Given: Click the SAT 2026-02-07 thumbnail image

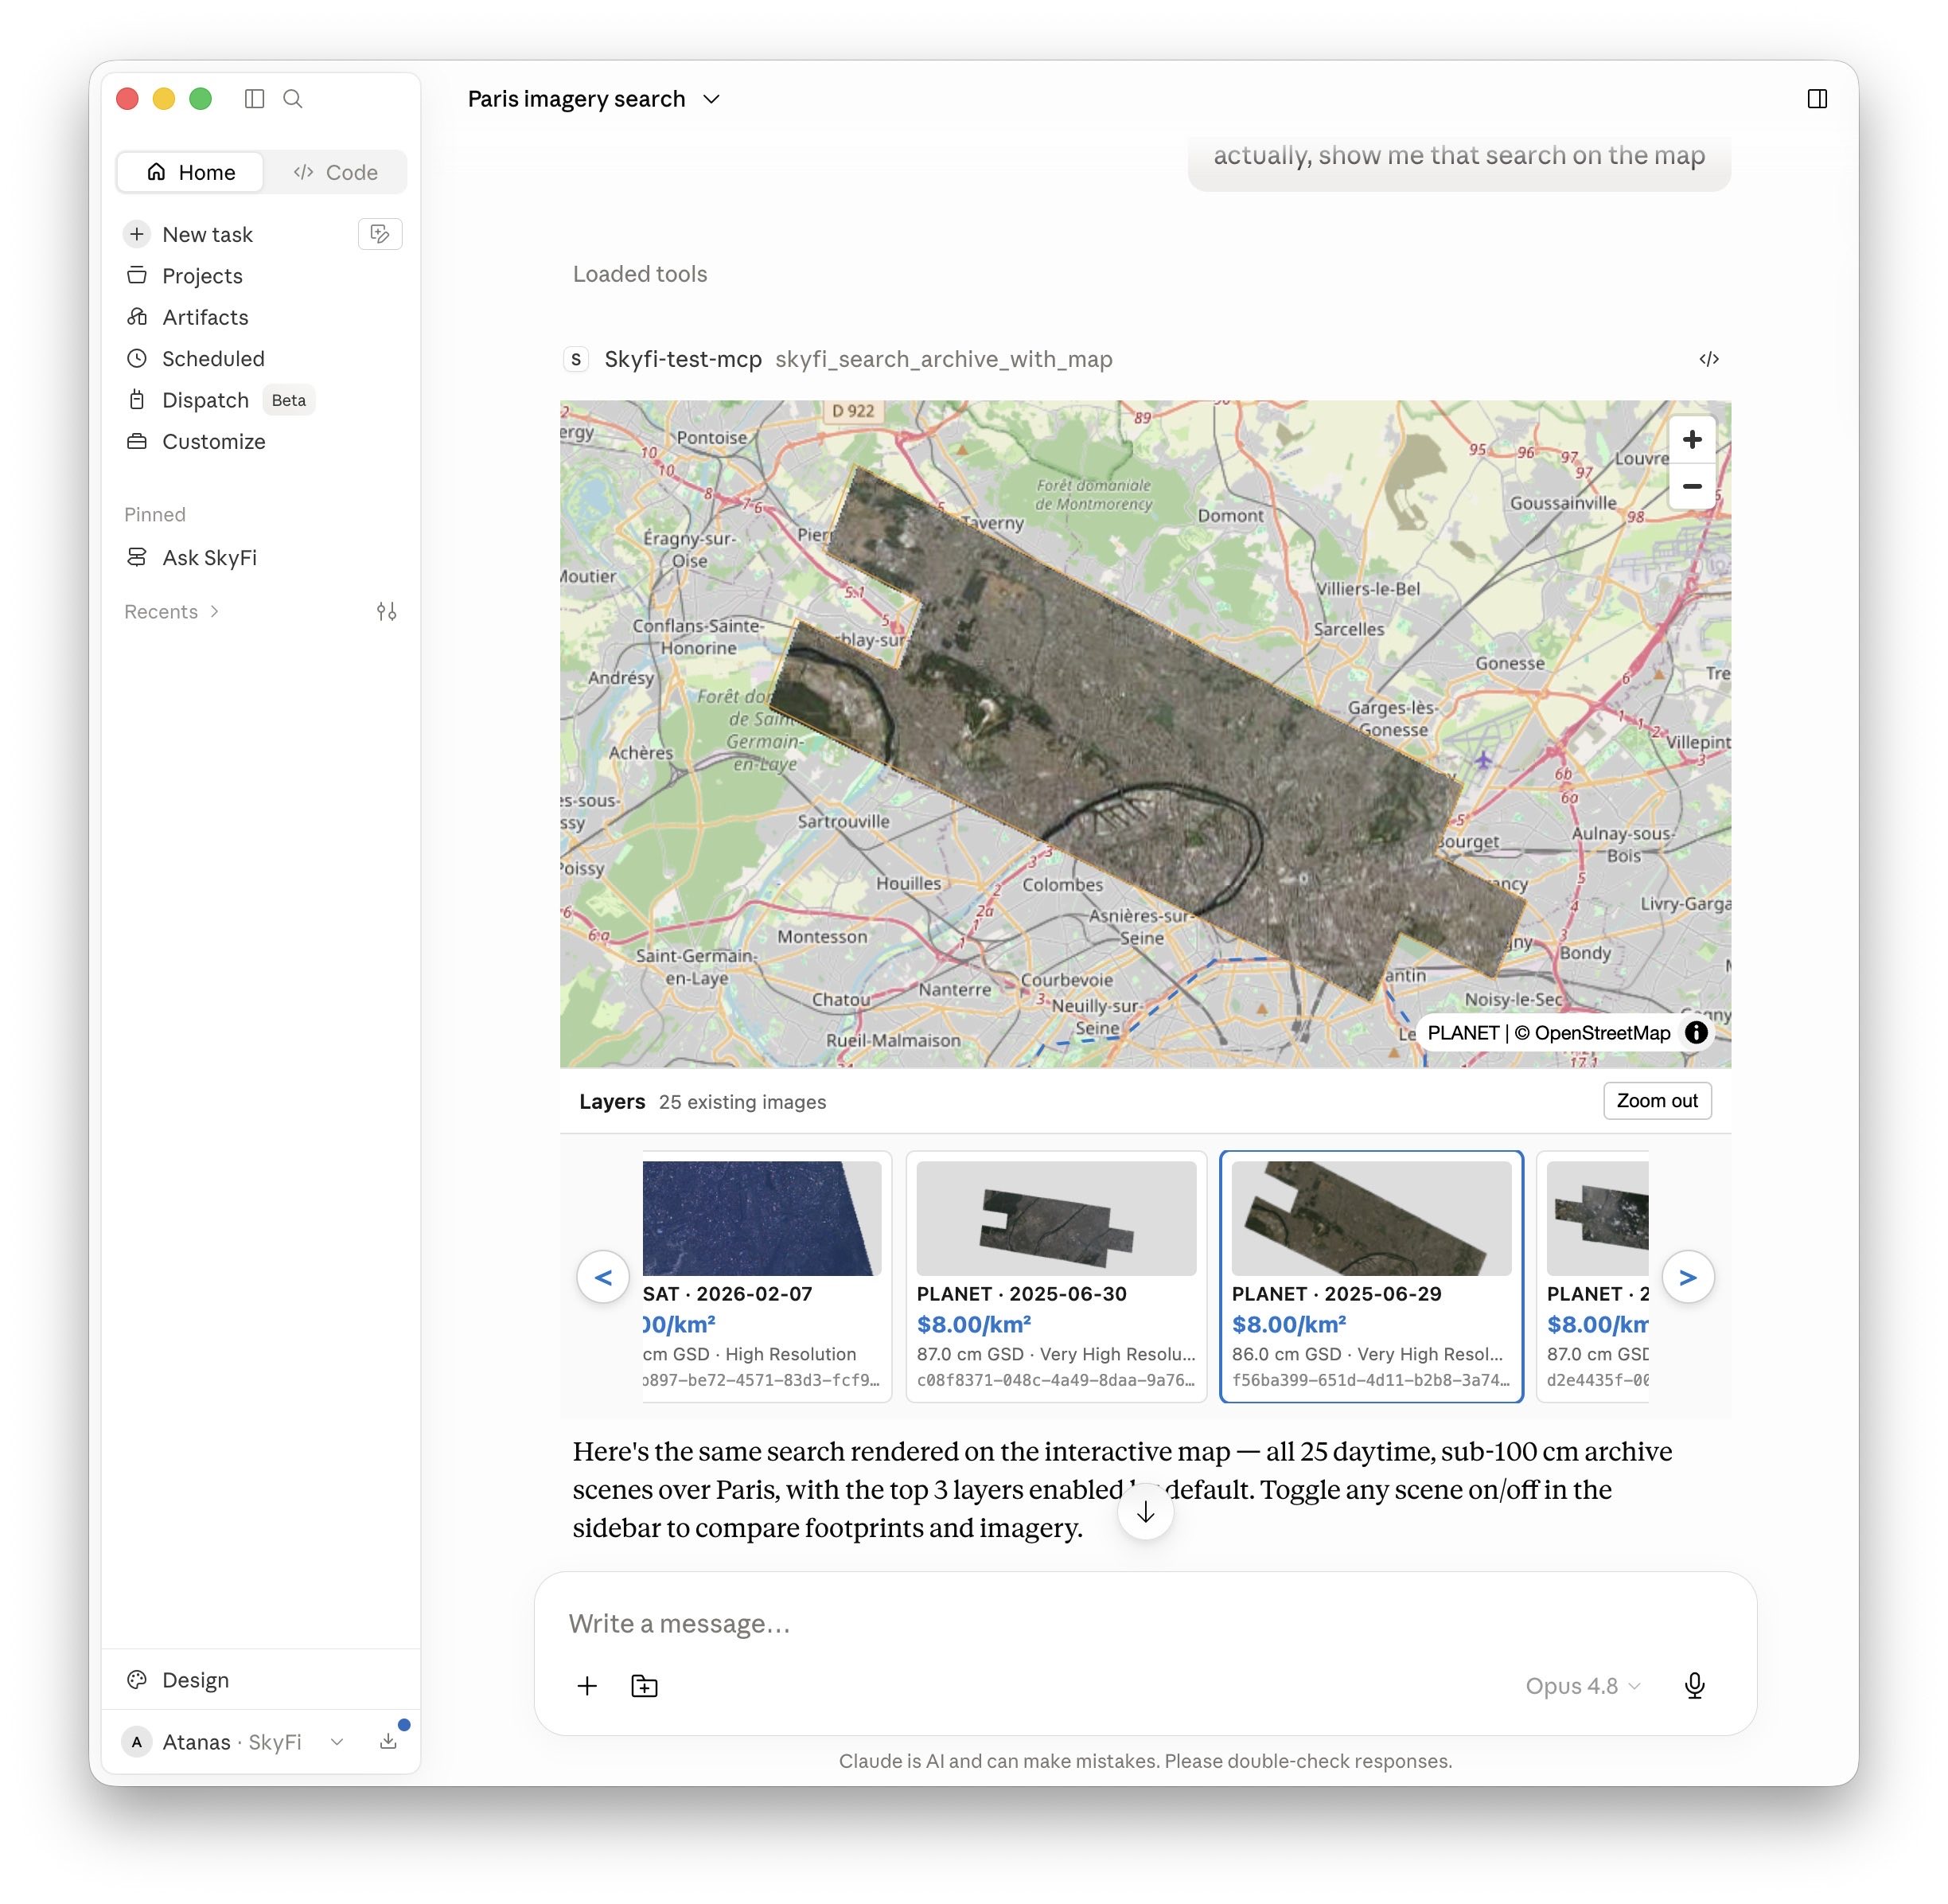Looking at the screenshot, I should point(762,1217).
